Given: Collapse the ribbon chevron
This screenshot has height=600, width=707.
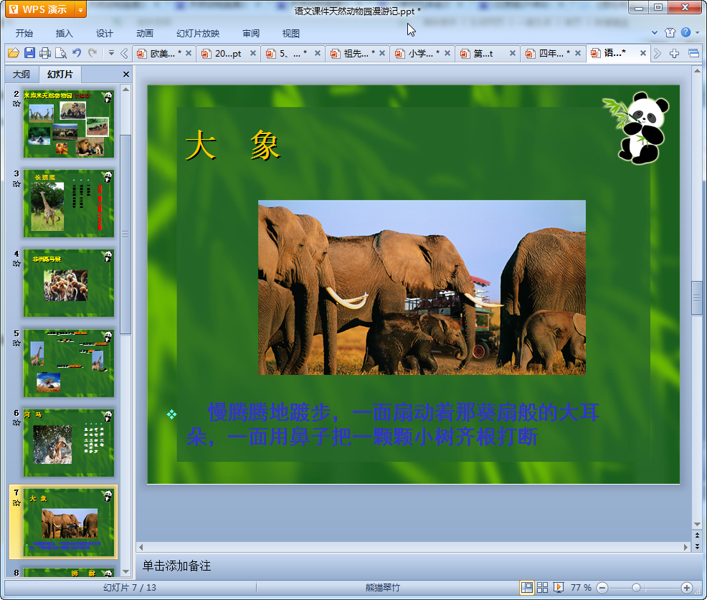Looking at the screenshot, I should (654, 32).
